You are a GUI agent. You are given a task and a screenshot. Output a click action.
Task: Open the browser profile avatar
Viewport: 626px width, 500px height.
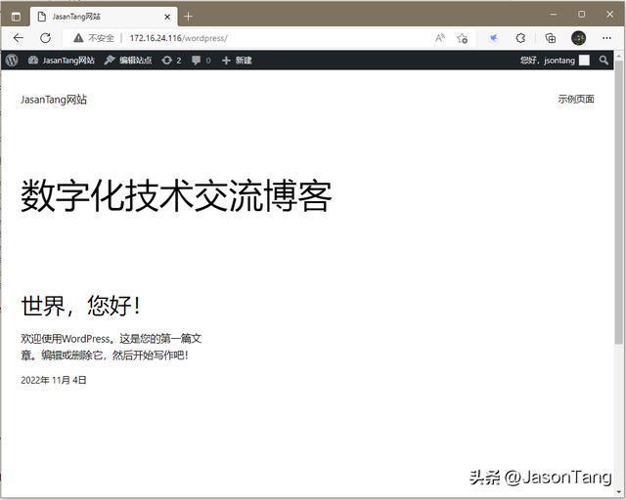pyautogui.click(x=579, y=38)
